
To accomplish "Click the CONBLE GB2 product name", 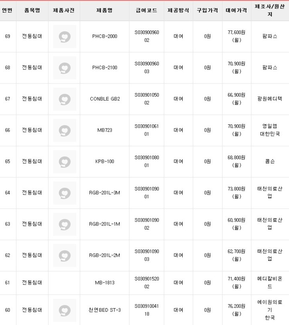I will point(104,99).
